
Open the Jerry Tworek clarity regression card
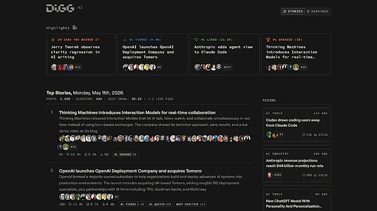click(x=81, y=54)
